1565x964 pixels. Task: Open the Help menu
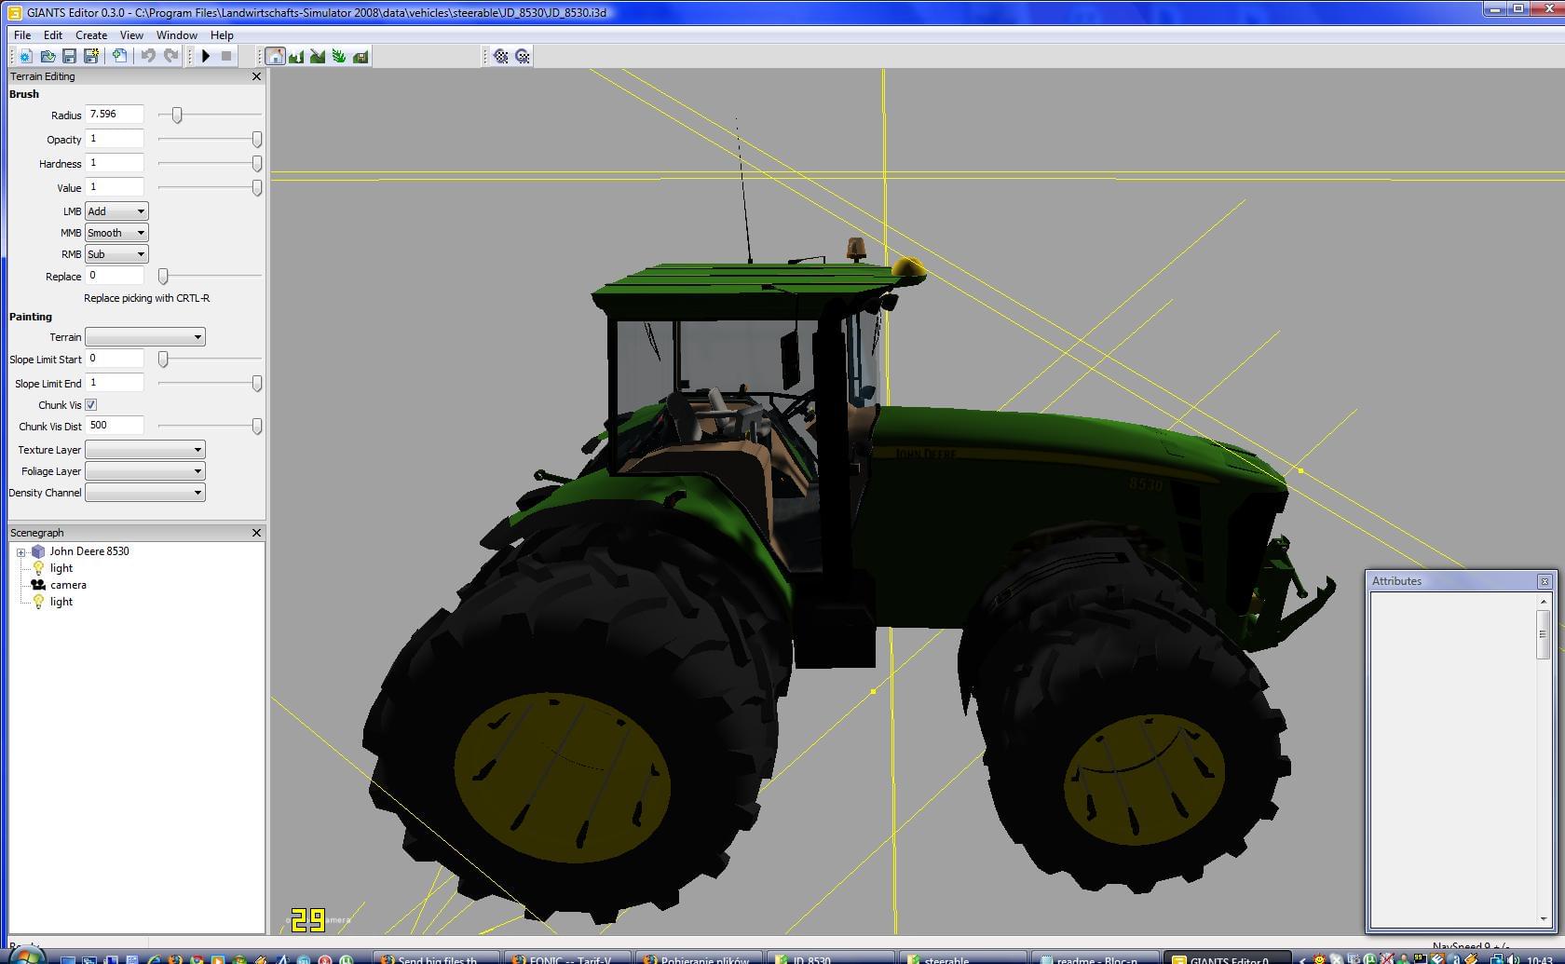[222, 35]
